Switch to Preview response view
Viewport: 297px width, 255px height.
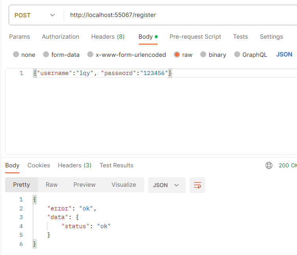pos(85,185)
